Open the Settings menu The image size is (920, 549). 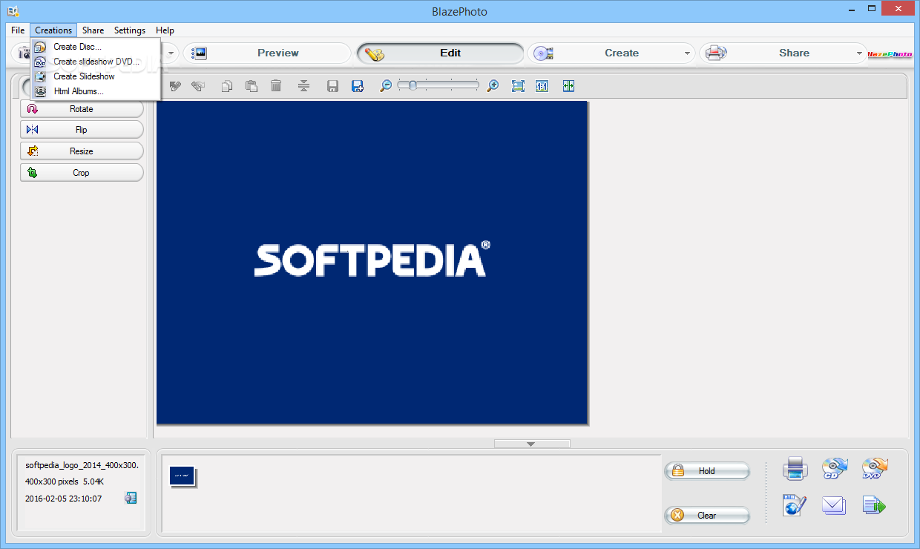[130, 30]
